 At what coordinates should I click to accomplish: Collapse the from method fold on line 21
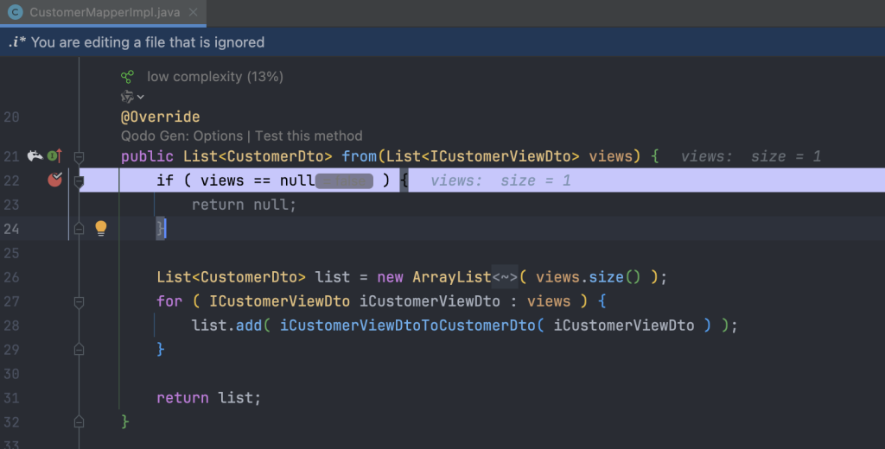79,157
